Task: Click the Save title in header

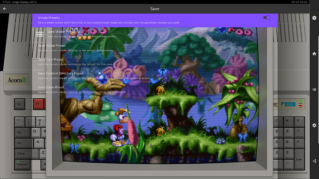Action: 154,9
